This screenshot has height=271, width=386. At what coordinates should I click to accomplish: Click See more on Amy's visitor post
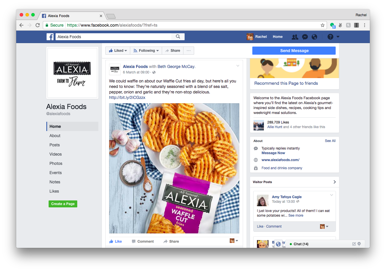pos(296,215)
